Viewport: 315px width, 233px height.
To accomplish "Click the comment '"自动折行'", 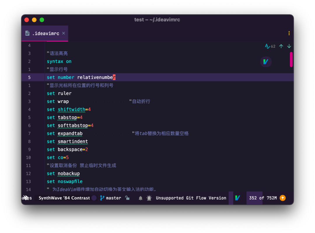I will coord(140,101).
